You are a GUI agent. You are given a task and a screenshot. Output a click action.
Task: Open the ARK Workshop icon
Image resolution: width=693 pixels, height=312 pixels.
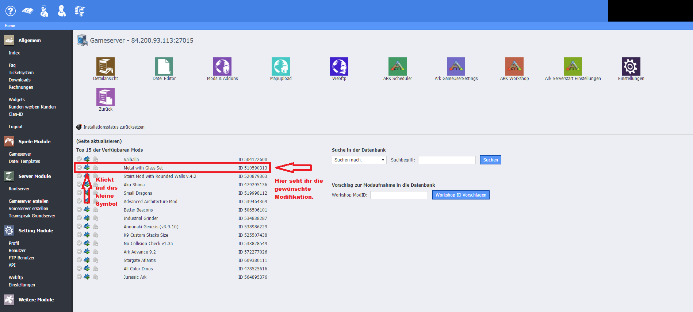(514, 66)
